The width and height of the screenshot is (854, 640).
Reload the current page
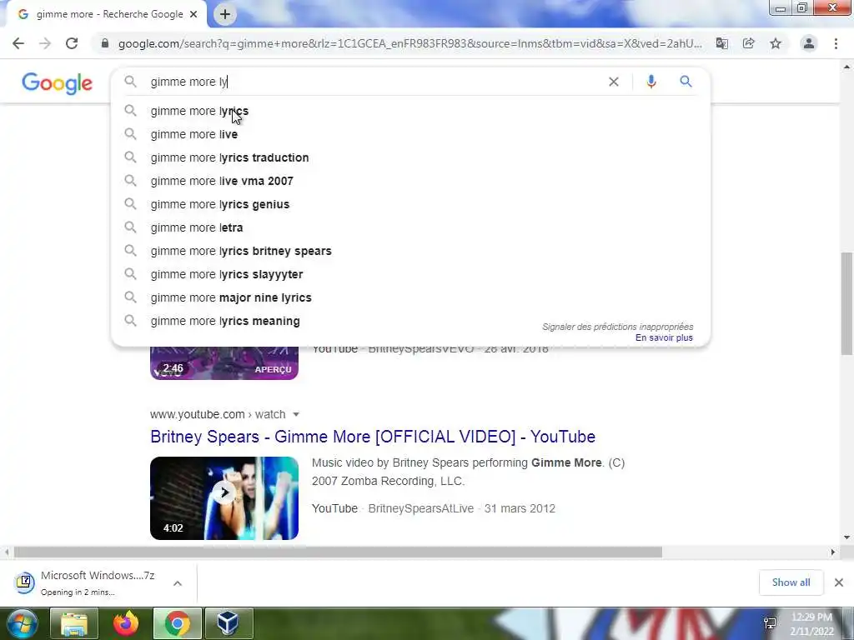(x=72, y=43)
